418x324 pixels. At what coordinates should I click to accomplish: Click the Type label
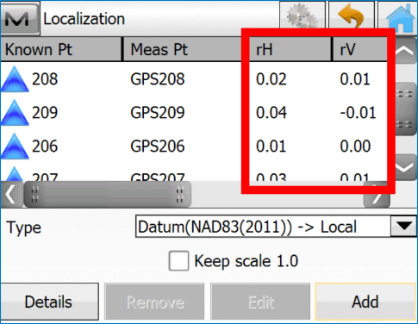click(x=24, y=228)
